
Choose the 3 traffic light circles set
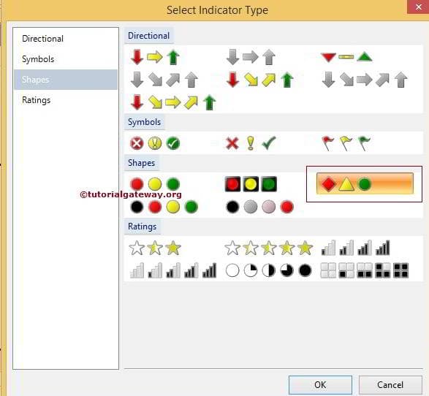coord(155,184)
